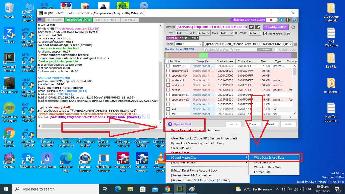Open the SUPPORT tab

click(x=129, y=20)
